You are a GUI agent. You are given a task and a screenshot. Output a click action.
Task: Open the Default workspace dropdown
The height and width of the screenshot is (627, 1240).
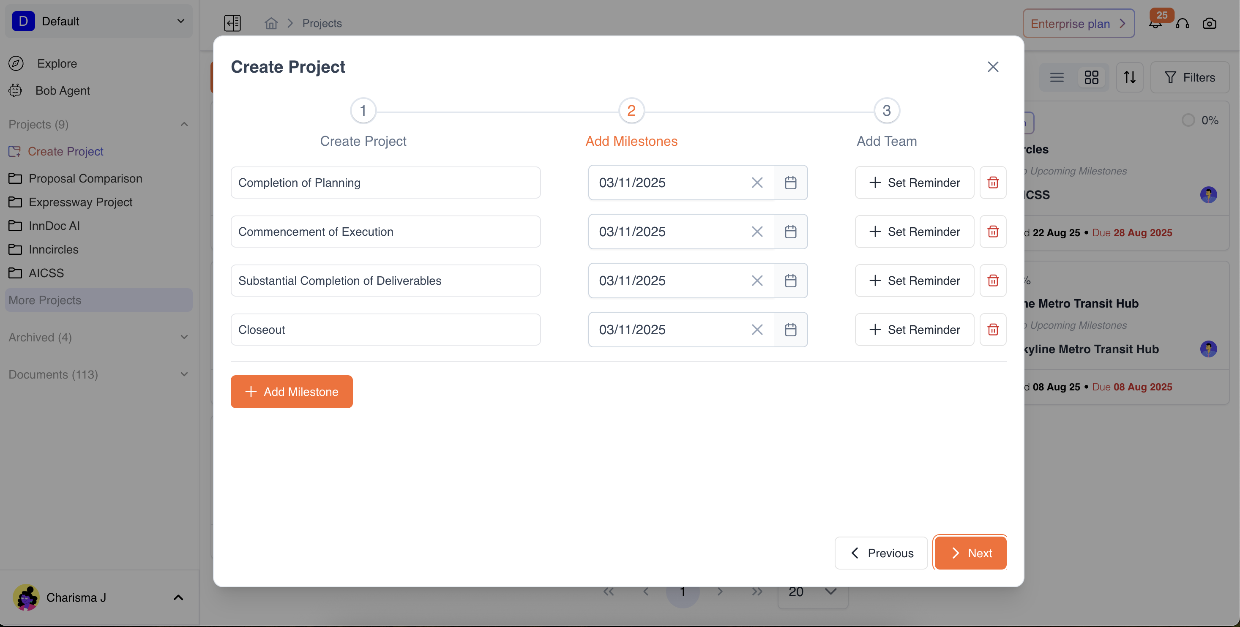coord(98,21)
